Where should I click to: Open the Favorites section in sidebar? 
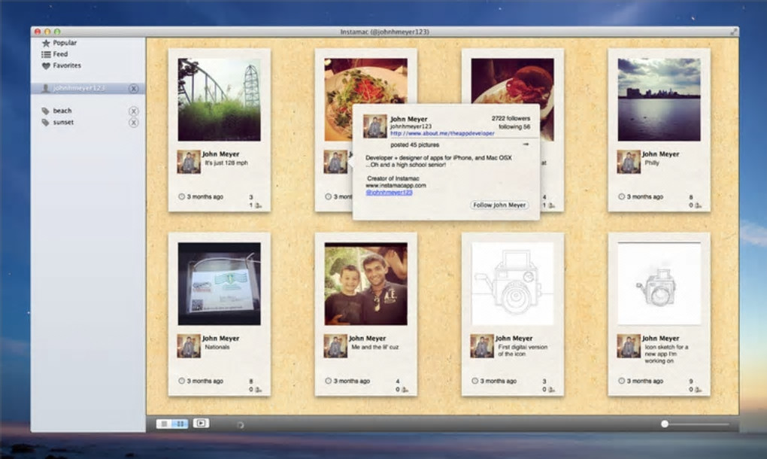point(61,65)
